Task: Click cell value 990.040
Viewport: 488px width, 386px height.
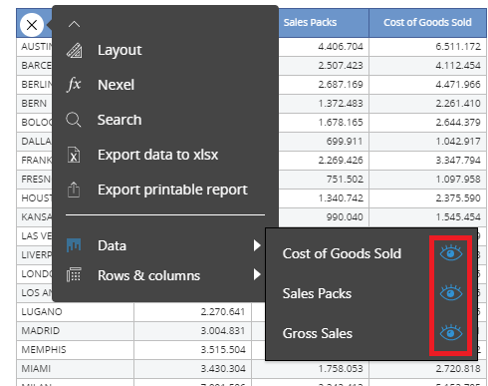Action: coord(345,217)
